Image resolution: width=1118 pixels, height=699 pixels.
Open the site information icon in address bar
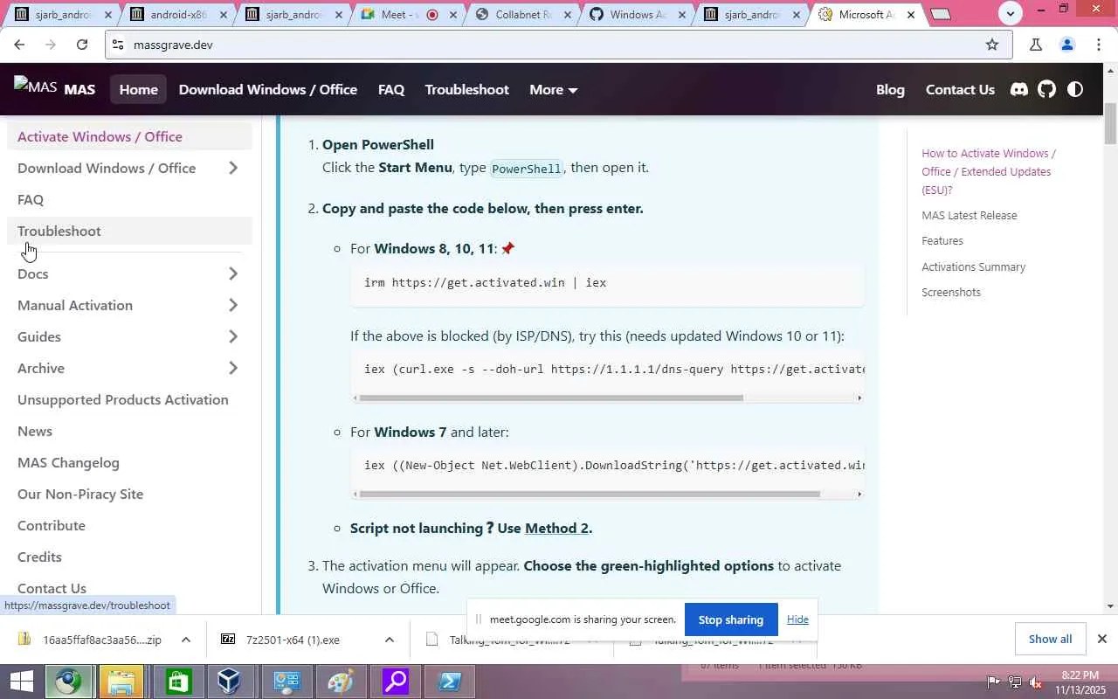pos(119,45)
